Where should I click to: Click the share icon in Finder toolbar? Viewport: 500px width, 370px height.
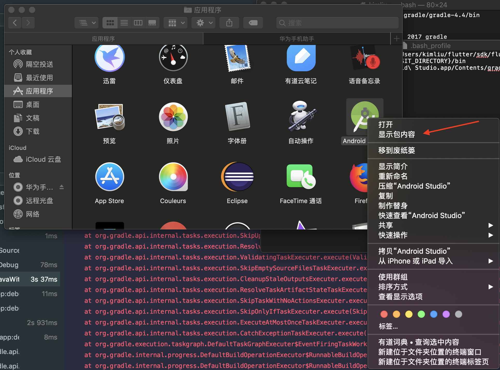tap(229, 23)
